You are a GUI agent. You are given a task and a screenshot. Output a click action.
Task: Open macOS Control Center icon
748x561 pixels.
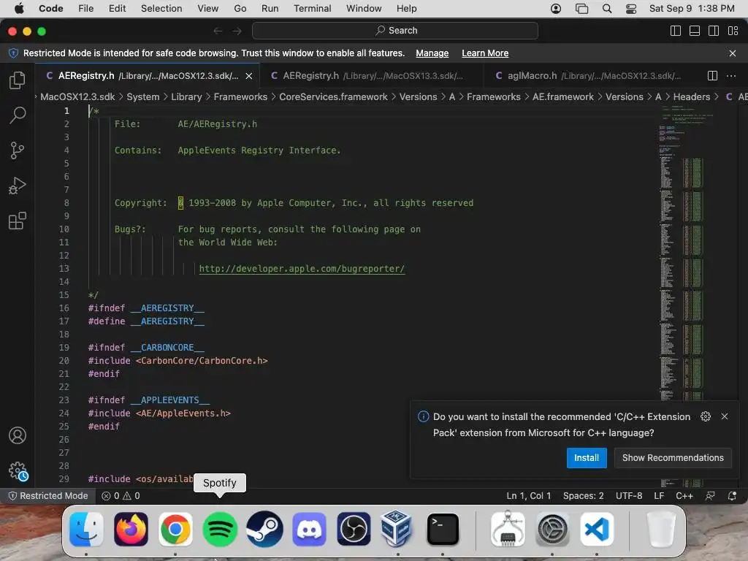[630, 9]
